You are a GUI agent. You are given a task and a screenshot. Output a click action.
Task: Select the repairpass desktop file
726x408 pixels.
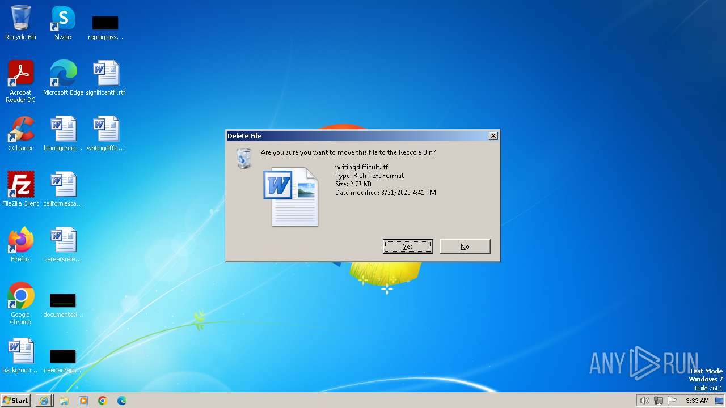click(x=105, y=27)
